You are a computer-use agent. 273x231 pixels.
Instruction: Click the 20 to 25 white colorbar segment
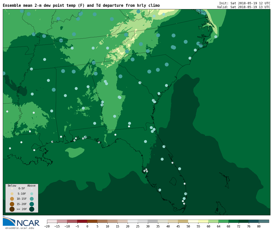(x=133, y=221)
